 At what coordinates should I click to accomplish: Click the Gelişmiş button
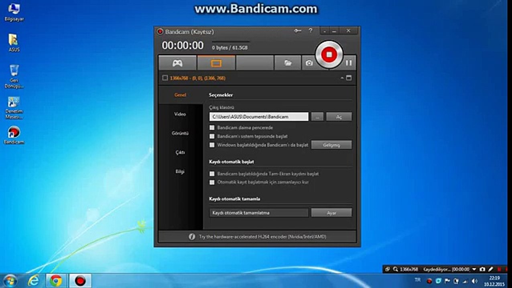(x=331, y=145)
